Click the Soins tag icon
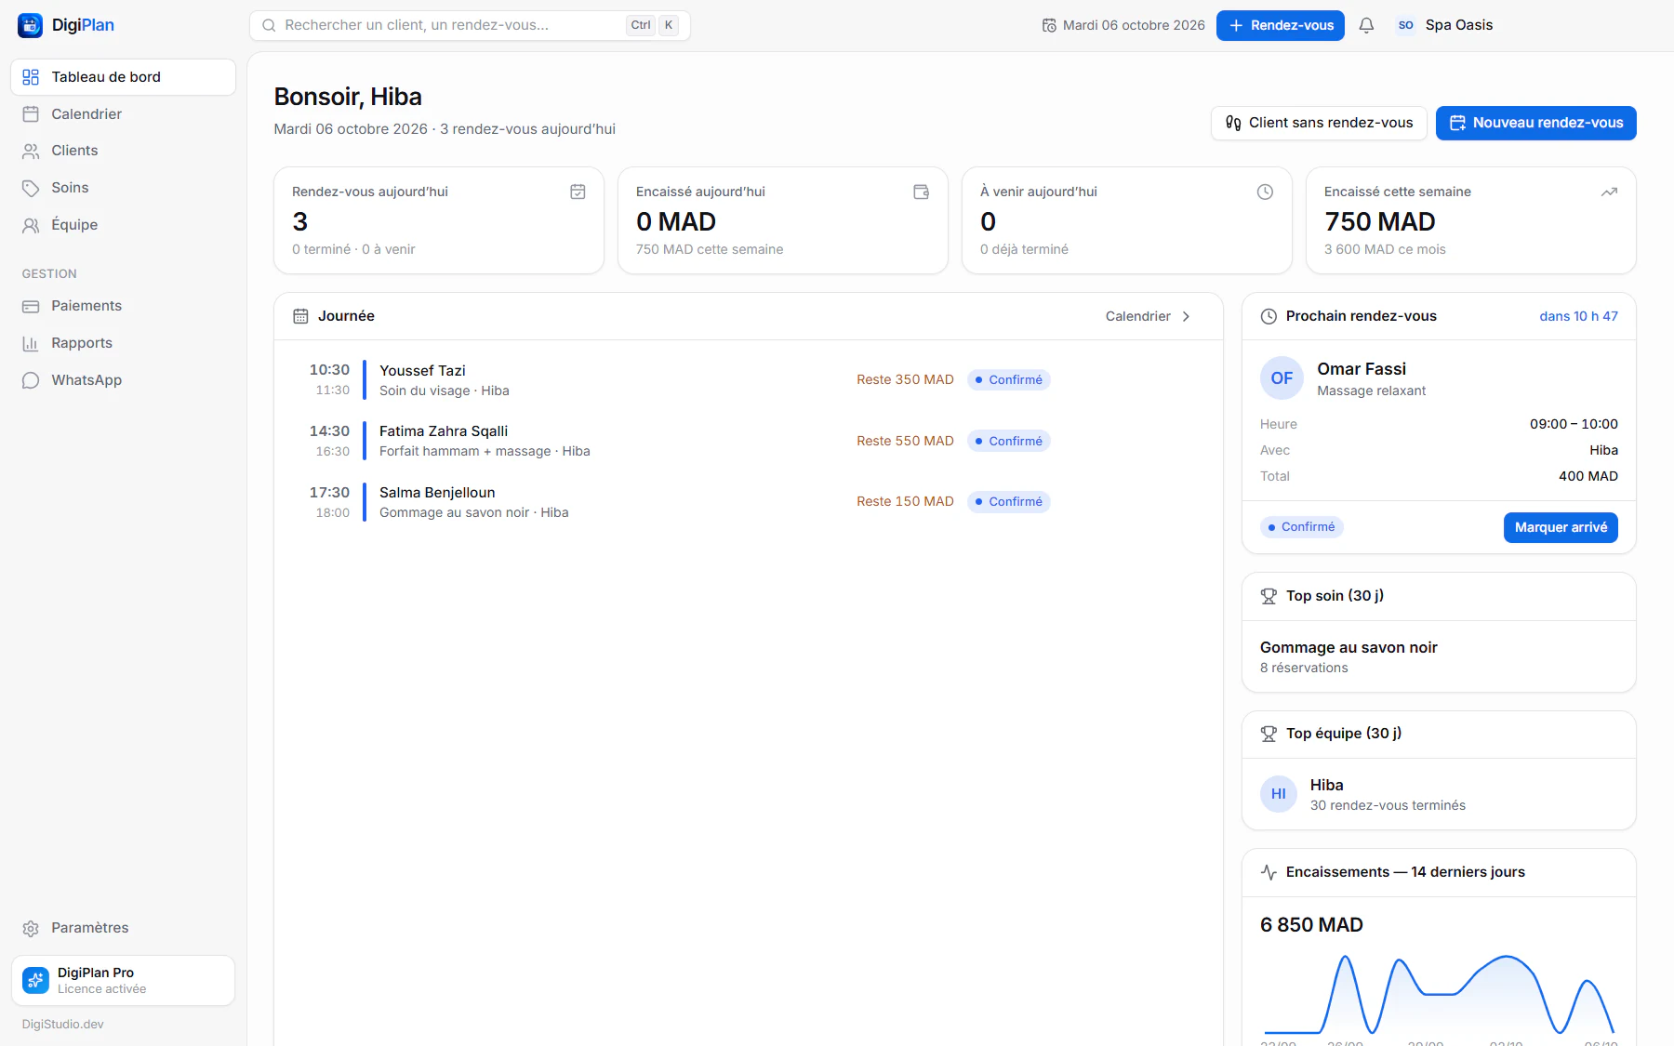Image resolution: width=1674 pixels, height=1046 pixels. pyautogui.click(x=31, y=188)
